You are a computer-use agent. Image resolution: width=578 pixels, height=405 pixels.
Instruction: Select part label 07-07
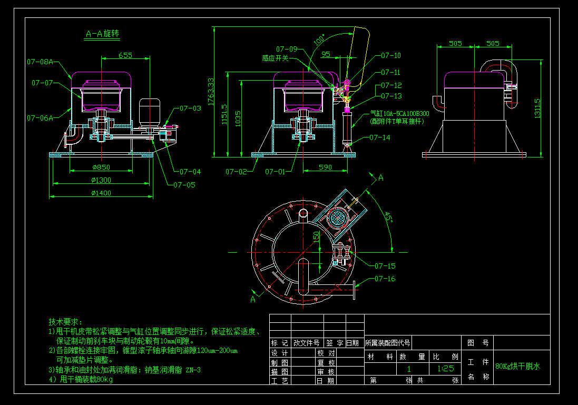pyautogui.click(x=42, y=83)
